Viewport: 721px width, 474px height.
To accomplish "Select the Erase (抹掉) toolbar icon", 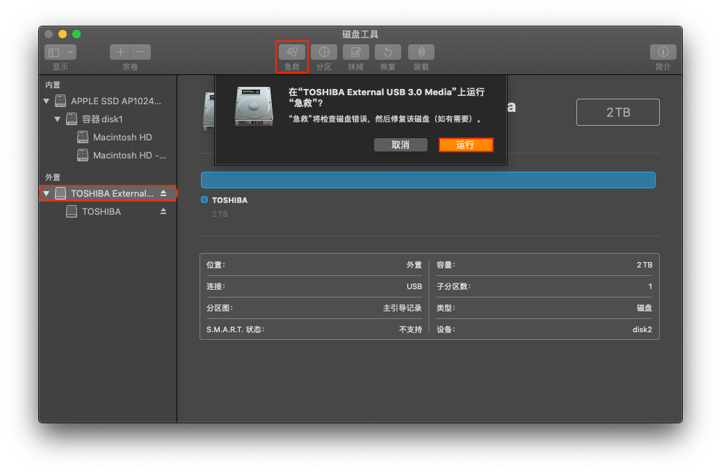I will click(x=355, y=52).
